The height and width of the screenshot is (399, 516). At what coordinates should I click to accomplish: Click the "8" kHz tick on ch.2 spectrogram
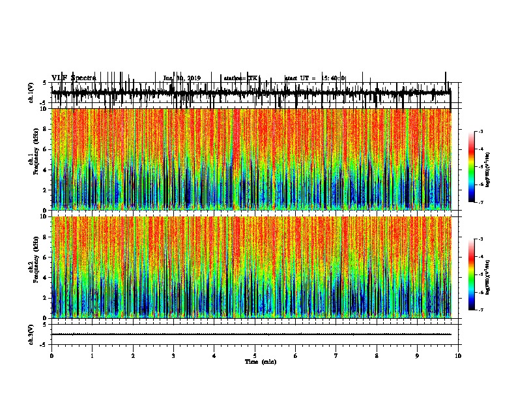45,237
